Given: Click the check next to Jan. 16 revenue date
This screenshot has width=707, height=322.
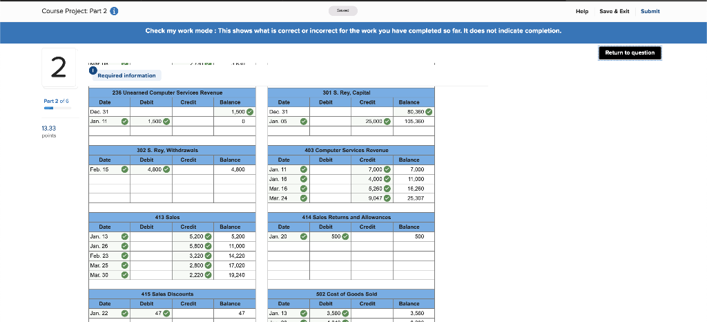Looking at the screenshot, I should (304, 179).
